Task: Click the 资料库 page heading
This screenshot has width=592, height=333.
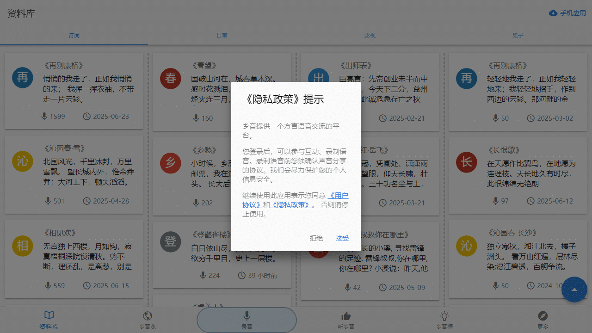Action: tap(21, 13)
